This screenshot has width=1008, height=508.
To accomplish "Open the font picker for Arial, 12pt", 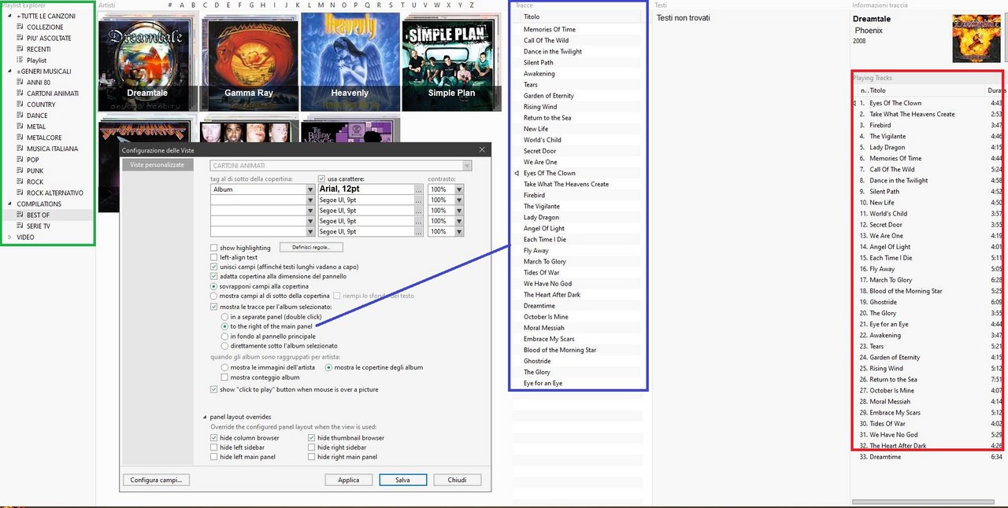I will (419, 190).
